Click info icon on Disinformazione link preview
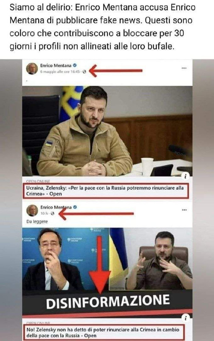 [186, 318]
